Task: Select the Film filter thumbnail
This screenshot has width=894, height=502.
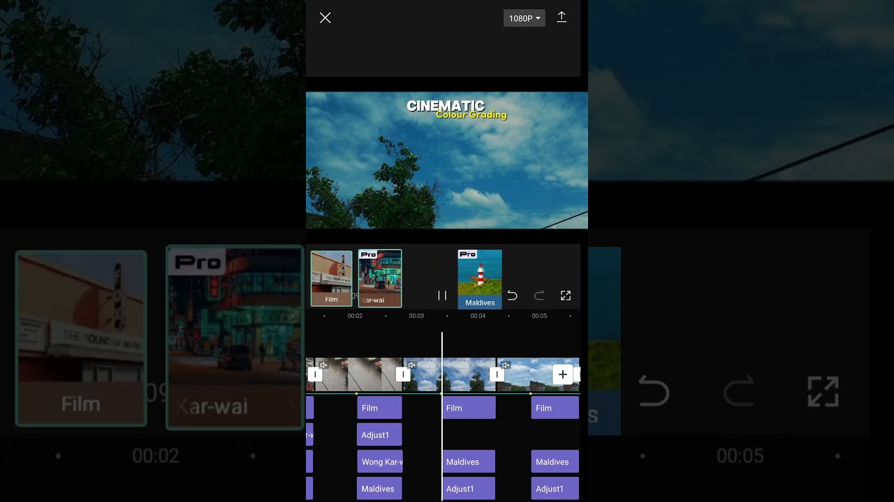Action: click(x=331, y=278)
